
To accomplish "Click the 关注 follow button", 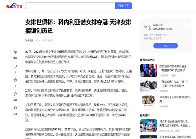I will pos(165,46).
